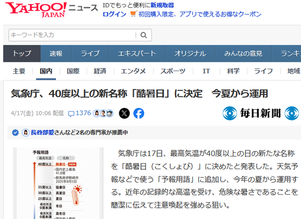Click the ニュース text beside the Yahoo logo
The width and height of the screenshot is (301, 219).
pos(83,8)
